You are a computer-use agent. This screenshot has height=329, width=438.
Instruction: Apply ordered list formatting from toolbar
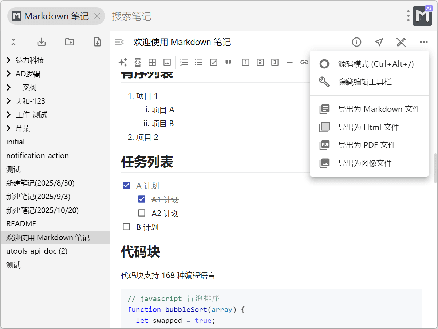[x=184, y=62]
